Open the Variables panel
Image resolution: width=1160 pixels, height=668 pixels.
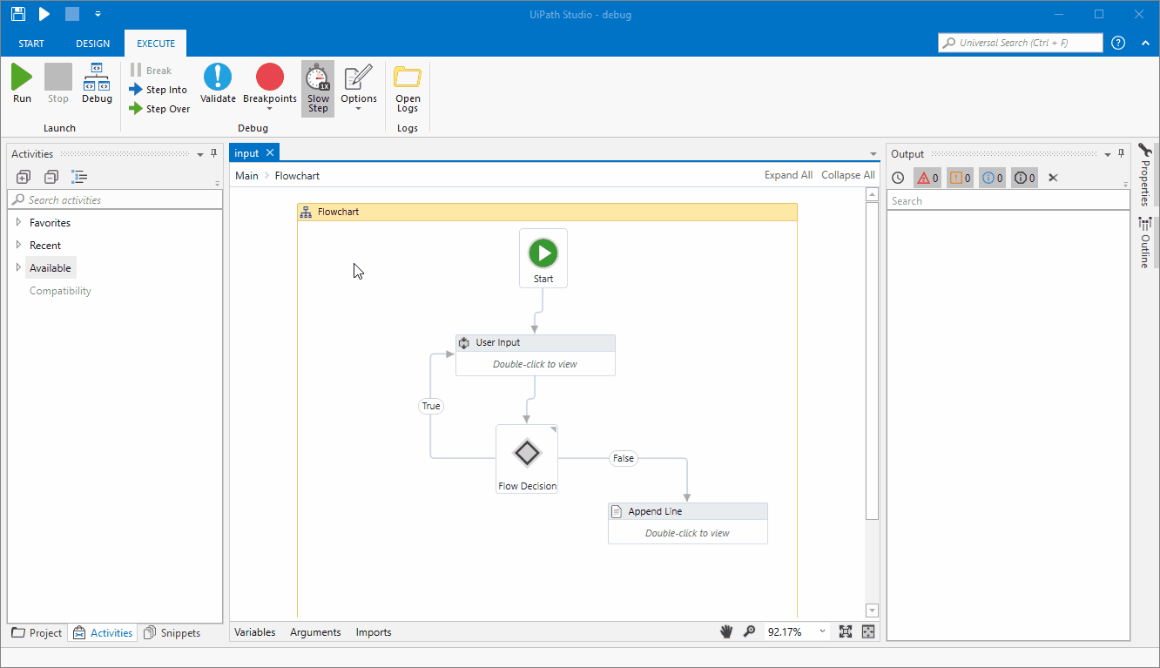pos(255,632)
